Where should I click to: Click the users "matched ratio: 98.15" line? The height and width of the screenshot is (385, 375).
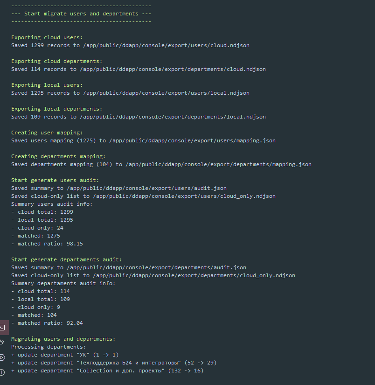pos(47,244)
